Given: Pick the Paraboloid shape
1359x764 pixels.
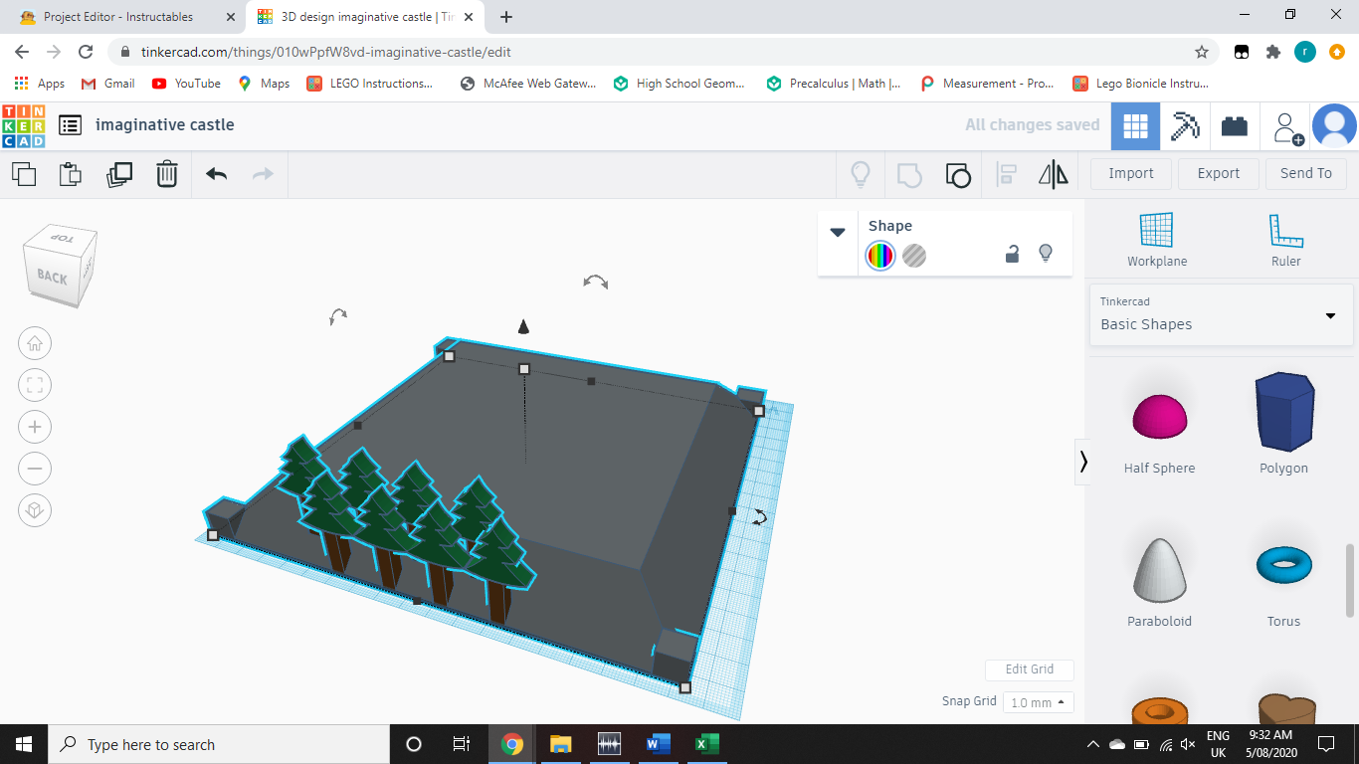Looking at the screenshot, I should [1160, 570].
